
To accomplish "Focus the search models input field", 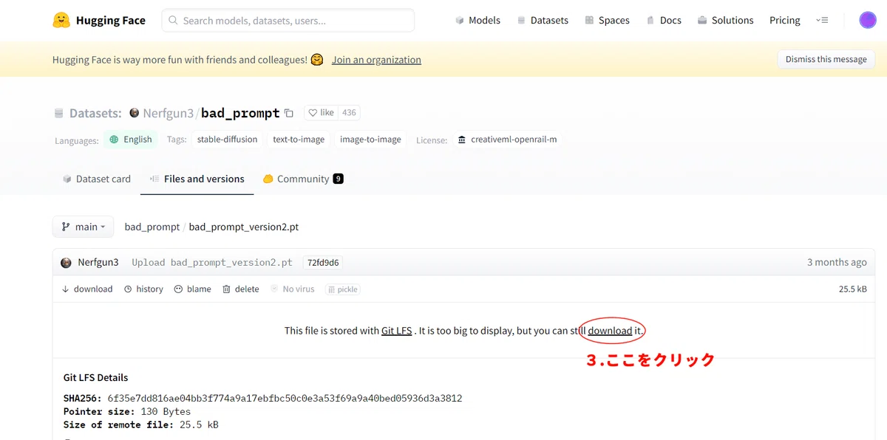I will click(288, 20).
